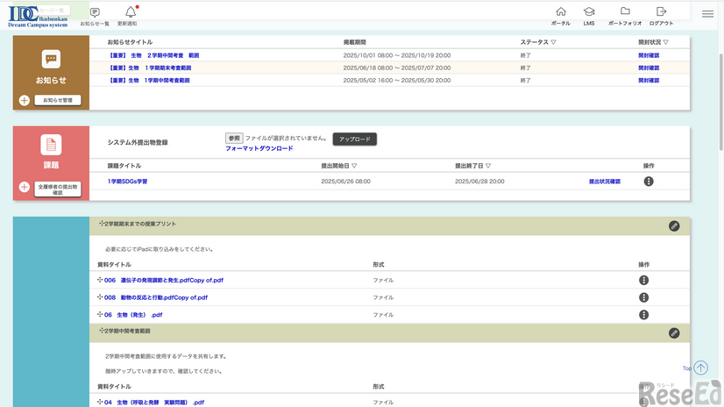Open the LMS graduation cap icon

(589, 11)
